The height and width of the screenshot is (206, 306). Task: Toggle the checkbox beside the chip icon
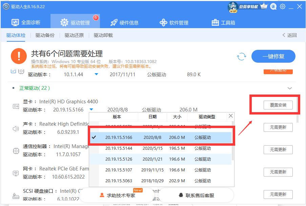point(13,71)
